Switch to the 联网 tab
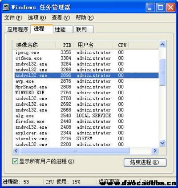The image size is (178, 188). tap(84, 29)
